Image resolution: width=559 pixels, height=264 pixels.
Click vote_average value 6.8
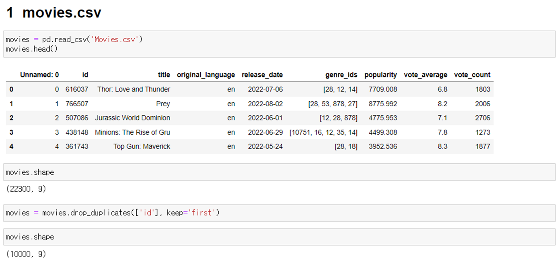(442, 89)
